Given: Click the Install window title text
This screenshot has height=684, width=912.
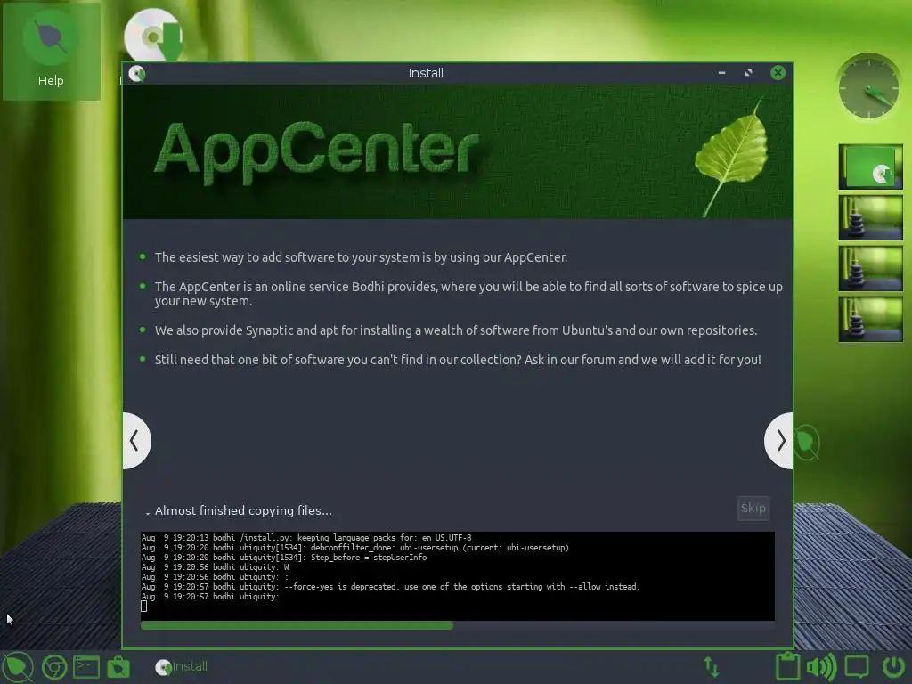Looking at the screenshot, I should coord(426,73).
